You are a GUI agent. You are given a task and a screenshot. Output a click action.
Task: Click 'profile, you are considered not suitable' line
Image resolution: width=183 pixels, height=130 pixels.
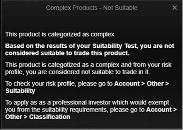pos(78,72)
